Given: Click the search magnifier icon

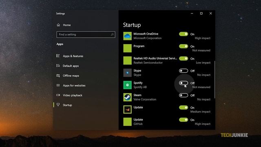Looking at the screenshot, I should [x=112, y=34].
